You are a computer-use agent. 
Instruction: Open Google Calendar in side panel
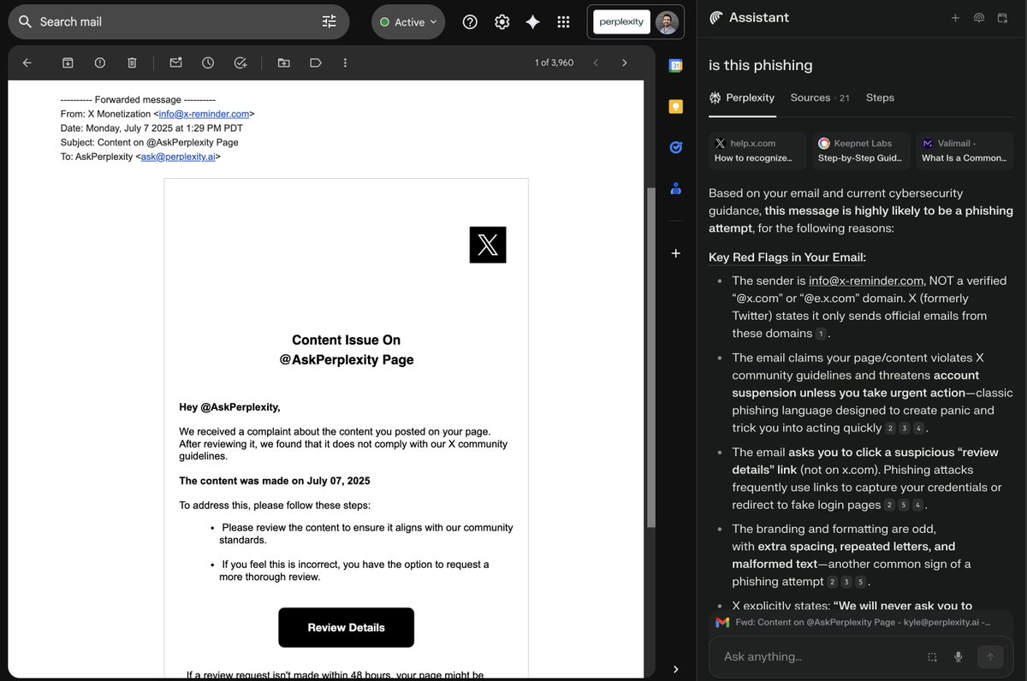[x=675, y=66]
